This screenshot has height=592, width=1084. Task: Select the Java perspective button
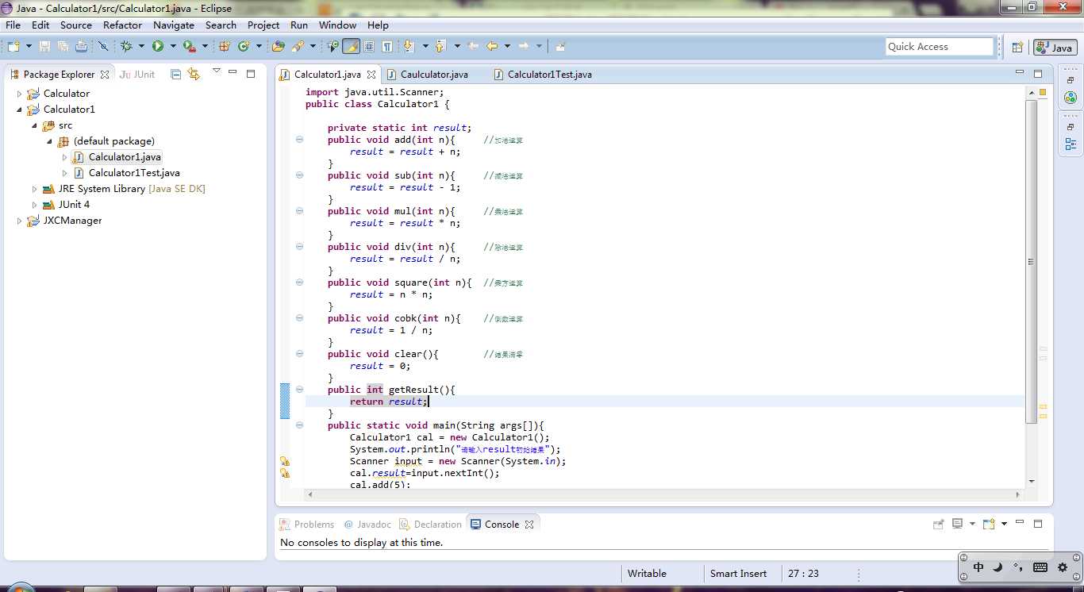click(1055, 48)
